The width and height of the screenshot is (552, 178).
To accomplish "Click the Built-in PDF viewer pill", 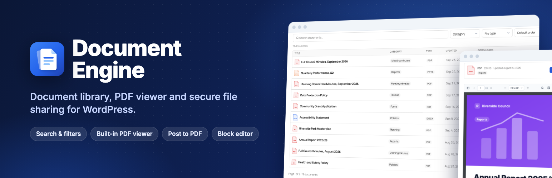I will (124, 134).
